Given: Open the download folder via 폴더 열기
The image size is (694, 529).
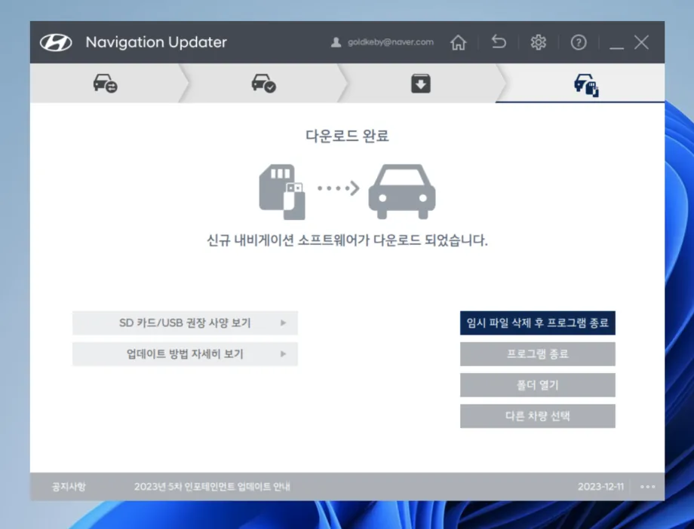Looking at the screenshot, I should point(538,385).
